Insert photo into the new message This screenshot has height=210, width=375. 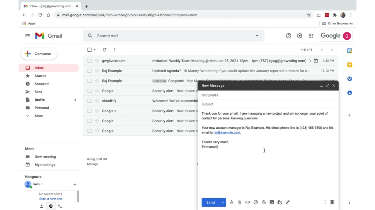(x=272, y=202)
